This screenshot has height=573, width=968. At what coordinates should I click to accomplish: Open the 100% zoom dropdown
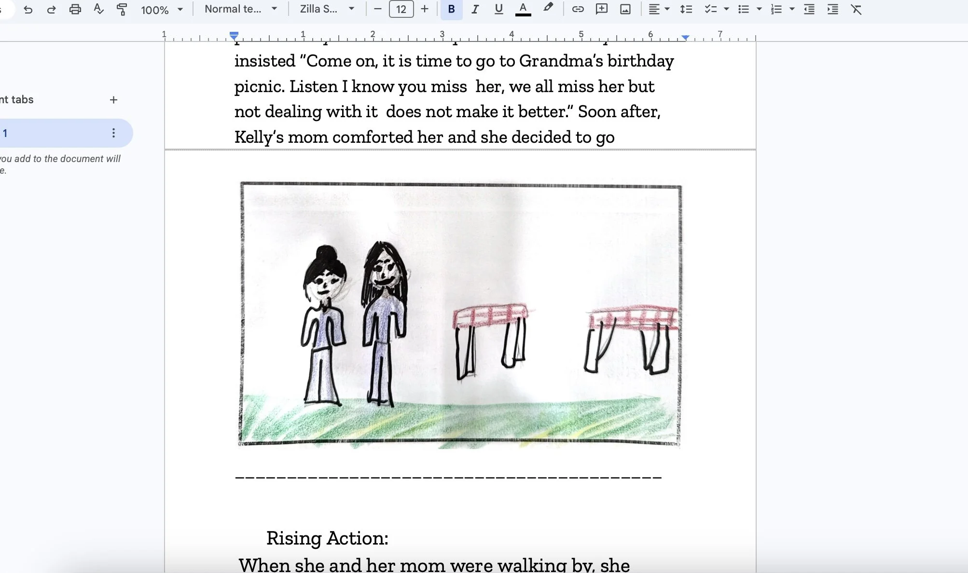162,10
